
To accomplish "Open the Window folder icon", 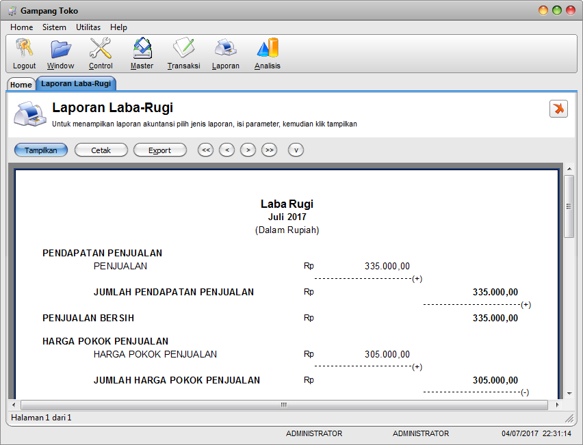I will [61, 49].
